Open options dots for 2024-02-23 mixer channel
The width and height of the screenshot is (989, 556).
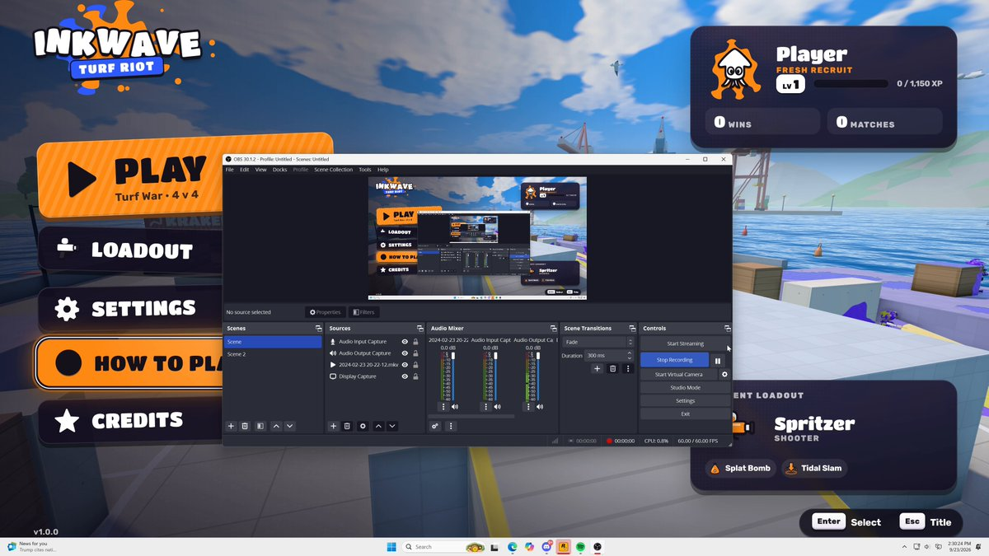(x=443, y=406)
